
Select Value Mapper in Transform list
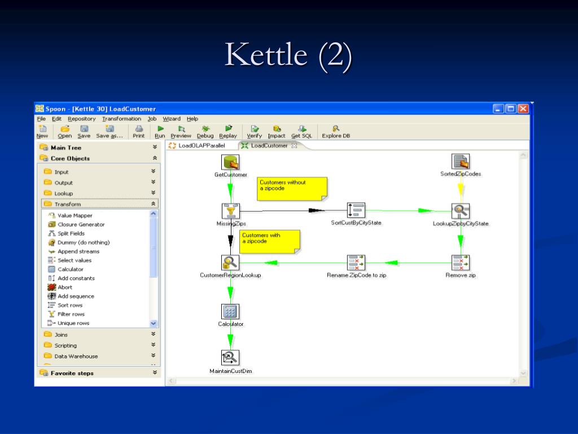[x=75, y=215]
